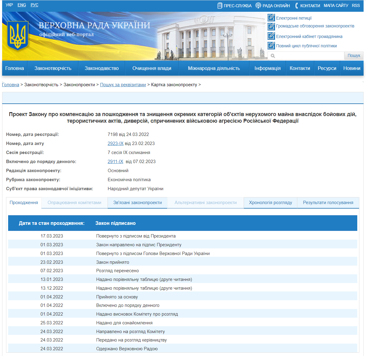The image size is (366, 359).
Task: Select the Альтернативні законопроекти tab
Action: tap(205, 203)
